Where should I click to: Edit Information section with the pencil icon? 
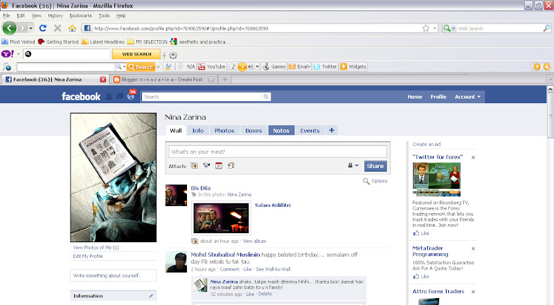pos(151,296)
